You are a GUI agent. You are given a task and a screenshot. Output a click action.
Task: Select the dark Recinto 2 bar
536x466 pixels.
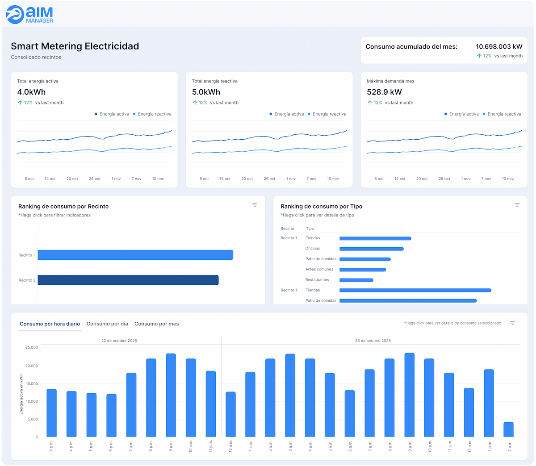pos(128,280)
